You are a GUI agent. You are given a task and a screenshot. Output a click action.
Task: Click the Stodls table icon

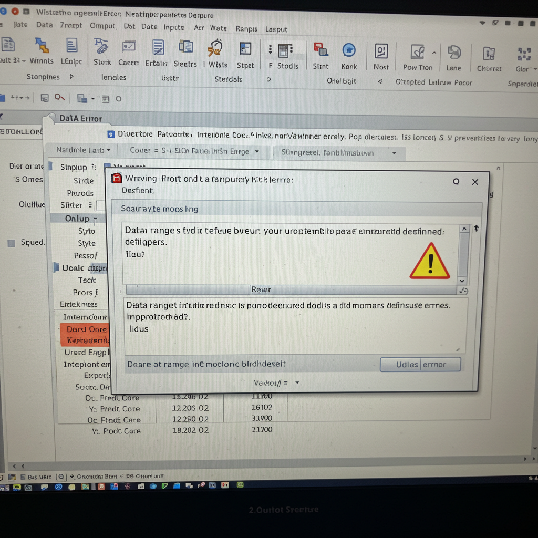coord(285,50)
